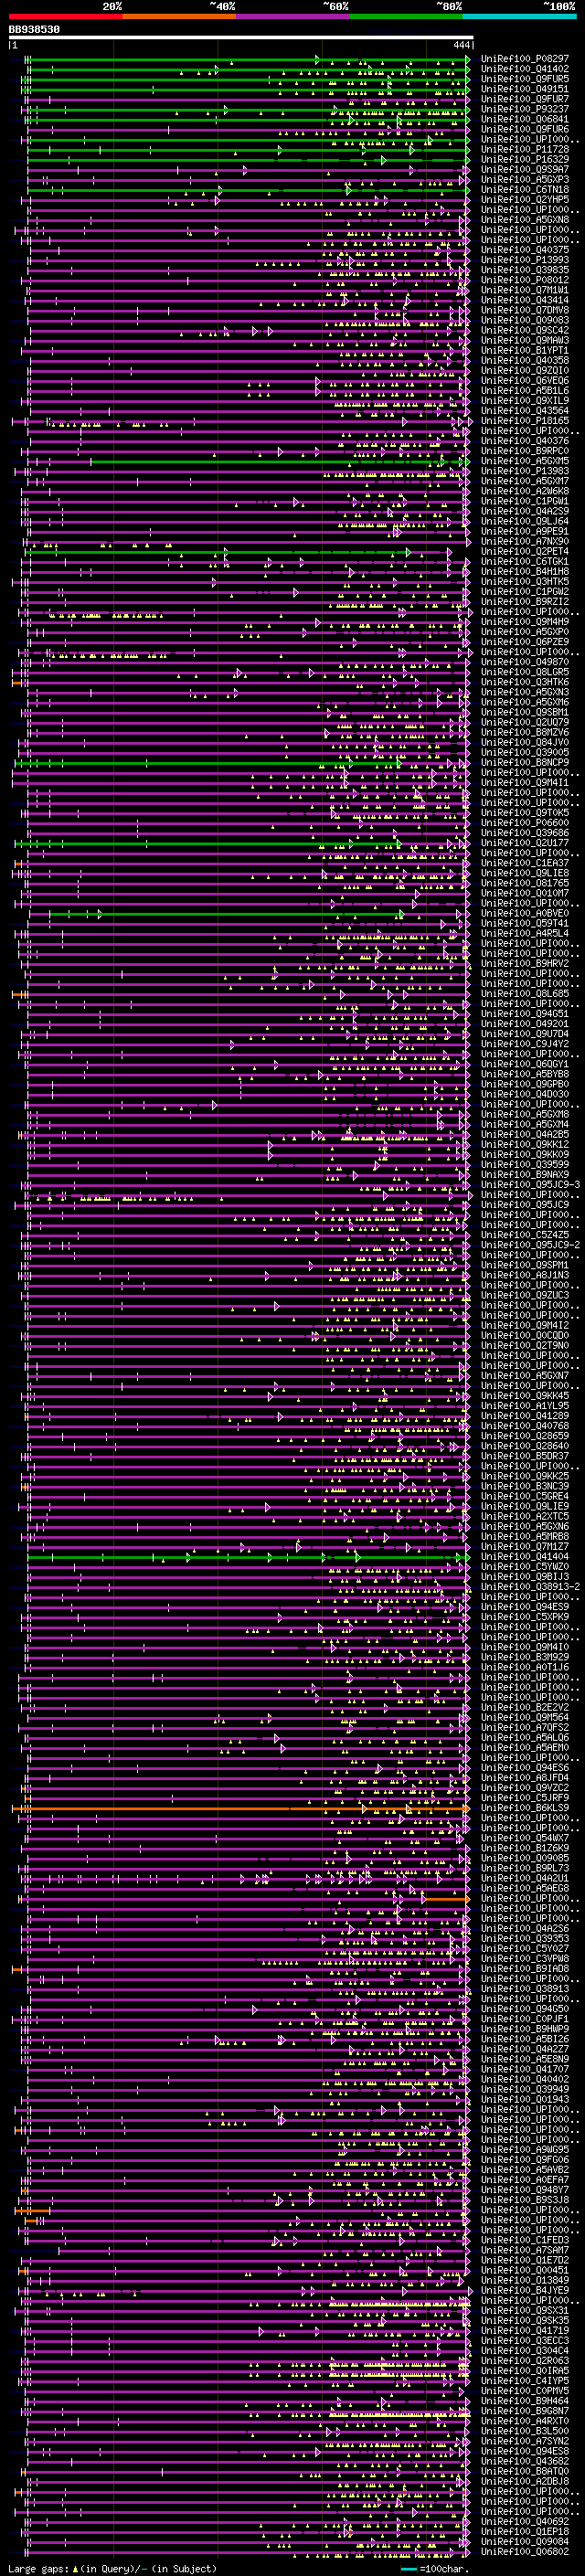Click the UniRef100_Q09083 label
585x2576 pixels.
(x=524, y=320)
